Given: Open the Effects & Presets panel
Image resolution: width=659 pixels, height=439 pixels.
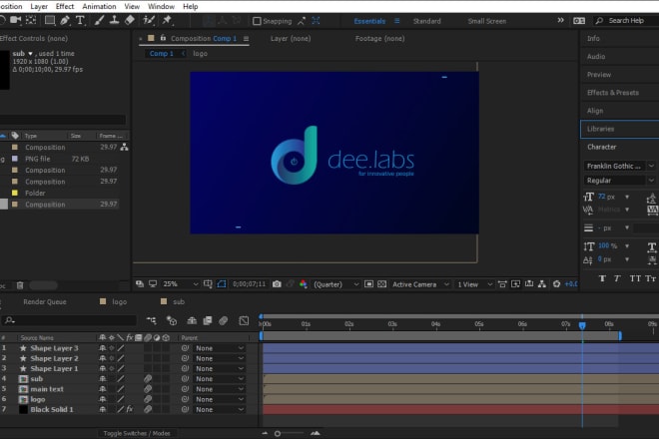Looking at the screenshot, I should pos(613,93).
